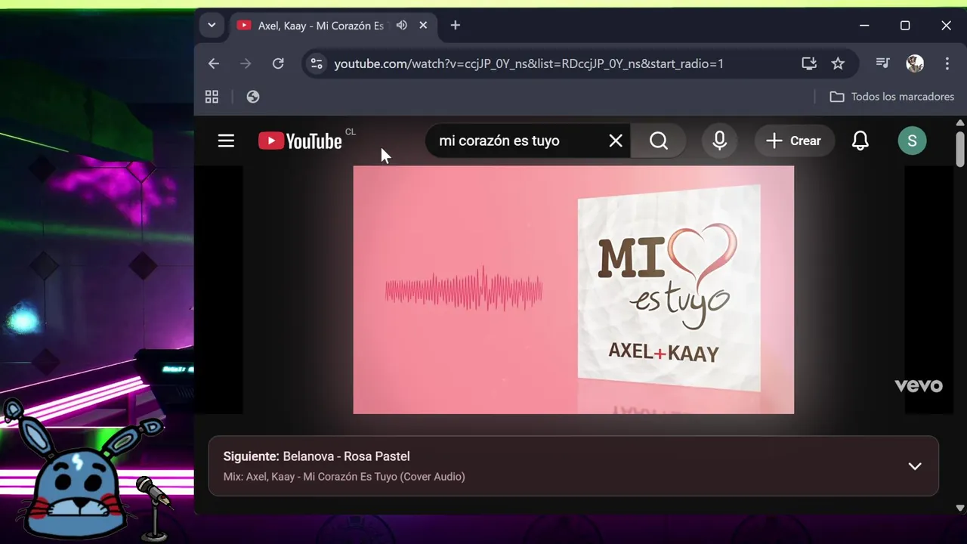The width and height of the screenshot is (967, 544).
Task: Open YouTube's hamburger guide menu
Action: tap(226, 141)
